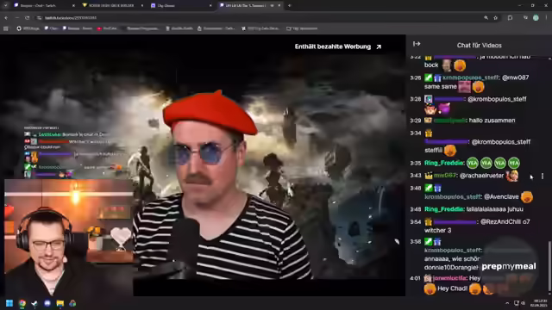Viewport: 552px width, 310px height.
Task: Open the last bookmark folder in bar
Action: (x=302, y=28)
